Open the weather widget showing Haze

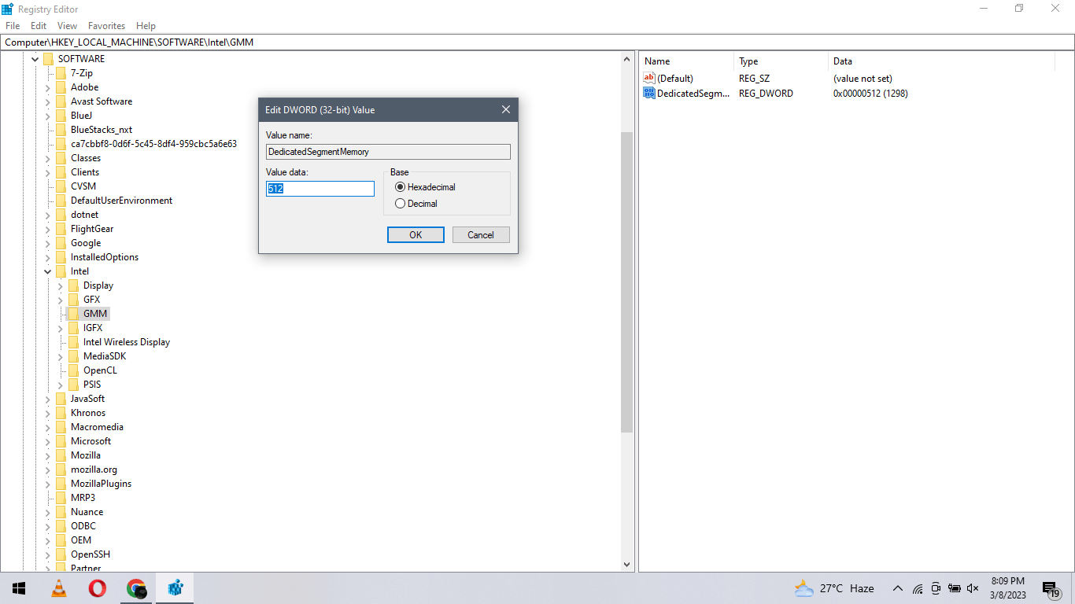(x=834, y=588)
